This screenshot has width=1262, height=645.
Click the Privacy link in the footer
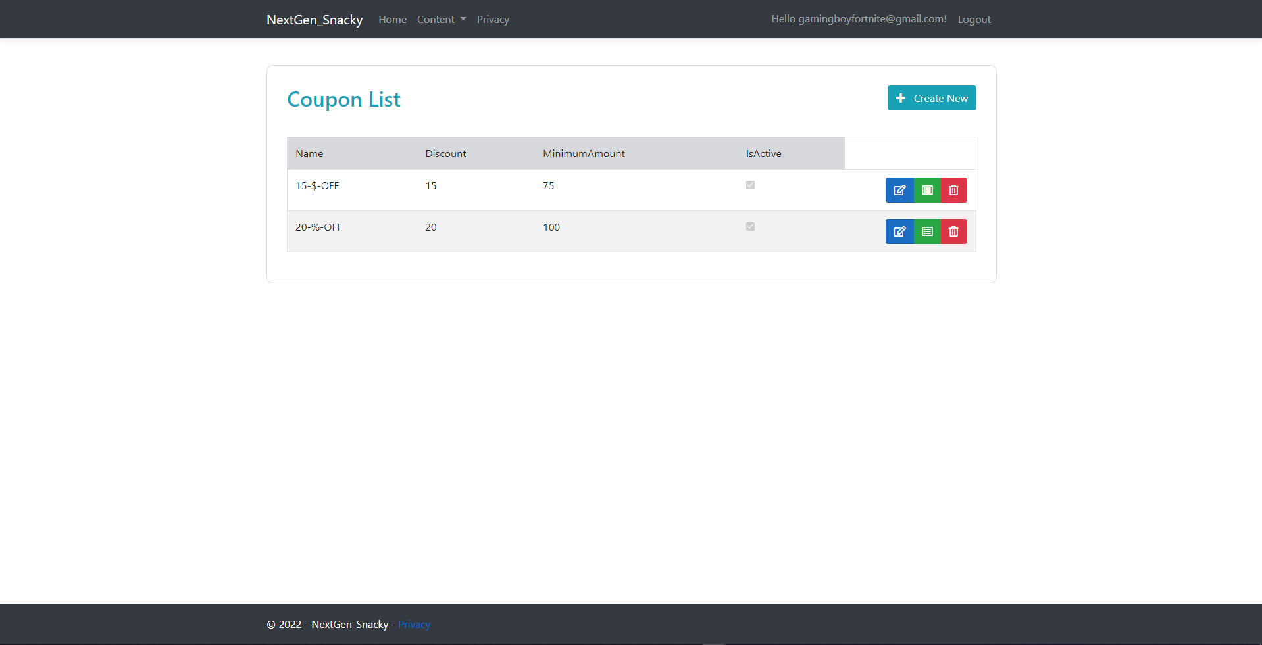413,624
